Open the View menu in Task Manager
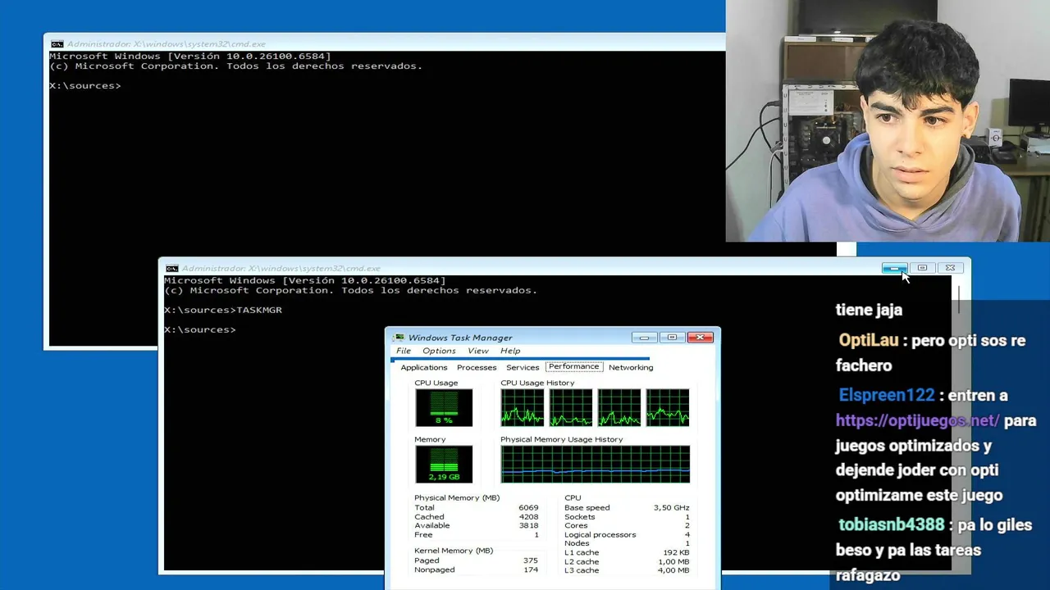 coord(478,351)
